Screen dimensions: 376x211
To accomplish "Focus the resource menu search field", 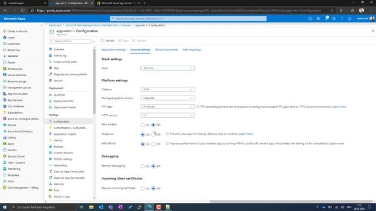I will pyautogui.click(x=70, y=42).
